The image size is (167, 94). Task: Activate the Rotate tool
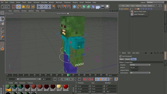pos(28,7)
